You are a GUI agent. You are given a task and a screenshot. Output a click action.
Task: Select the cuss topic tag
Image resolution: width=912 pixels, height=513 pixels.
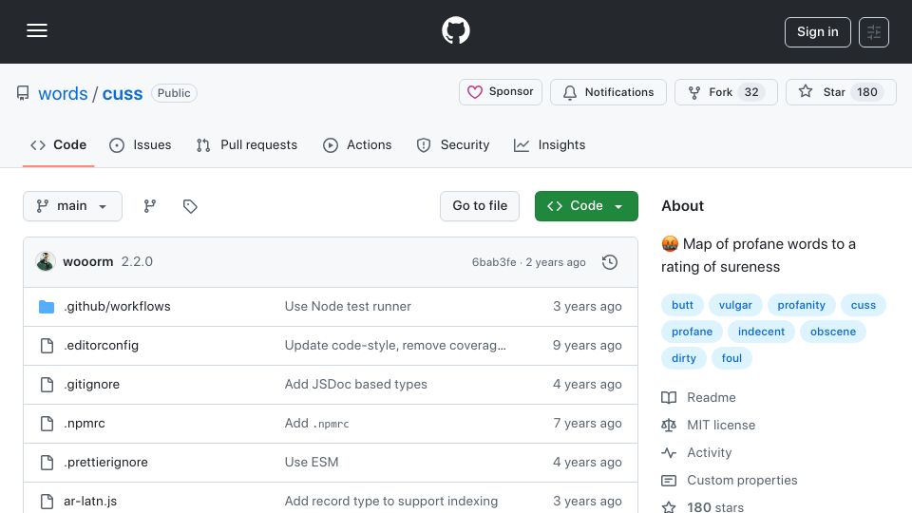[864, 305]
